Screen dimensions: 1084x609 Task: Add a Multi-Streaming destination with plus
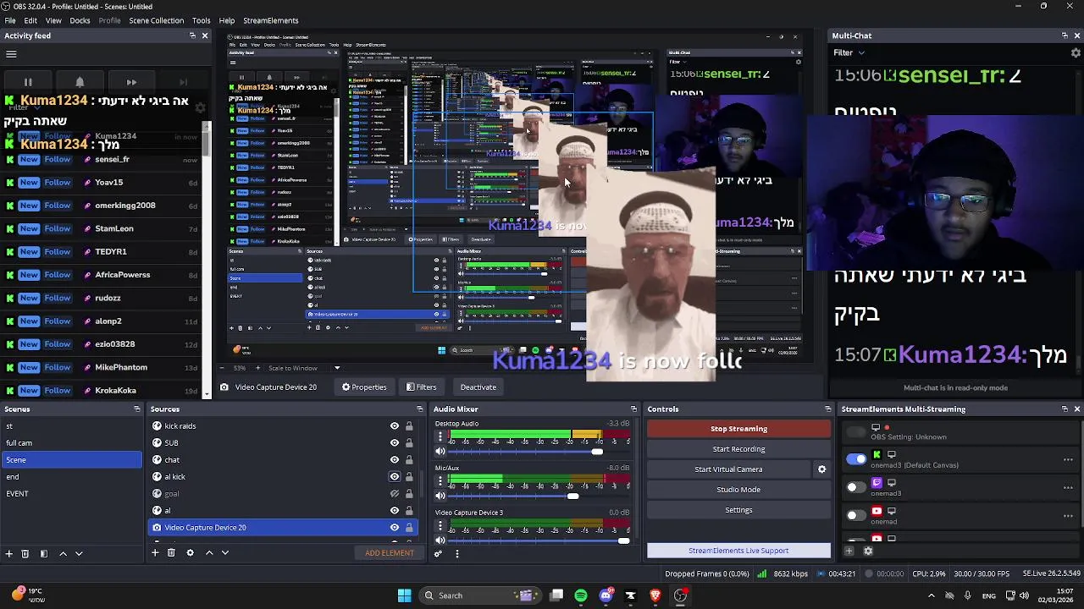point(849,551)
